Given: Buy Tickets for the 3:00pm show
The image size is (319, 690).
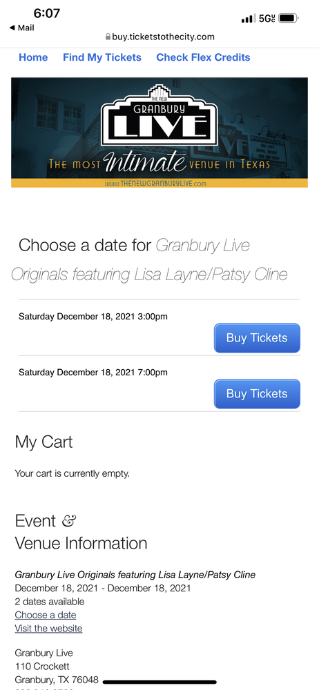Looking at the screenshot, I should pos(257,338).
